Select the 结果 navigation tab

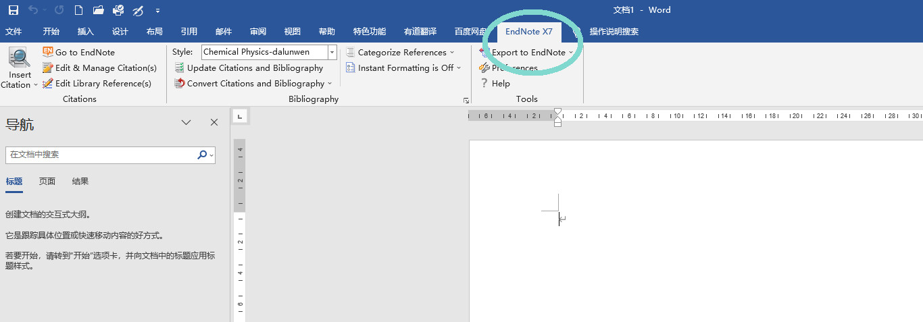click(80, 182)
